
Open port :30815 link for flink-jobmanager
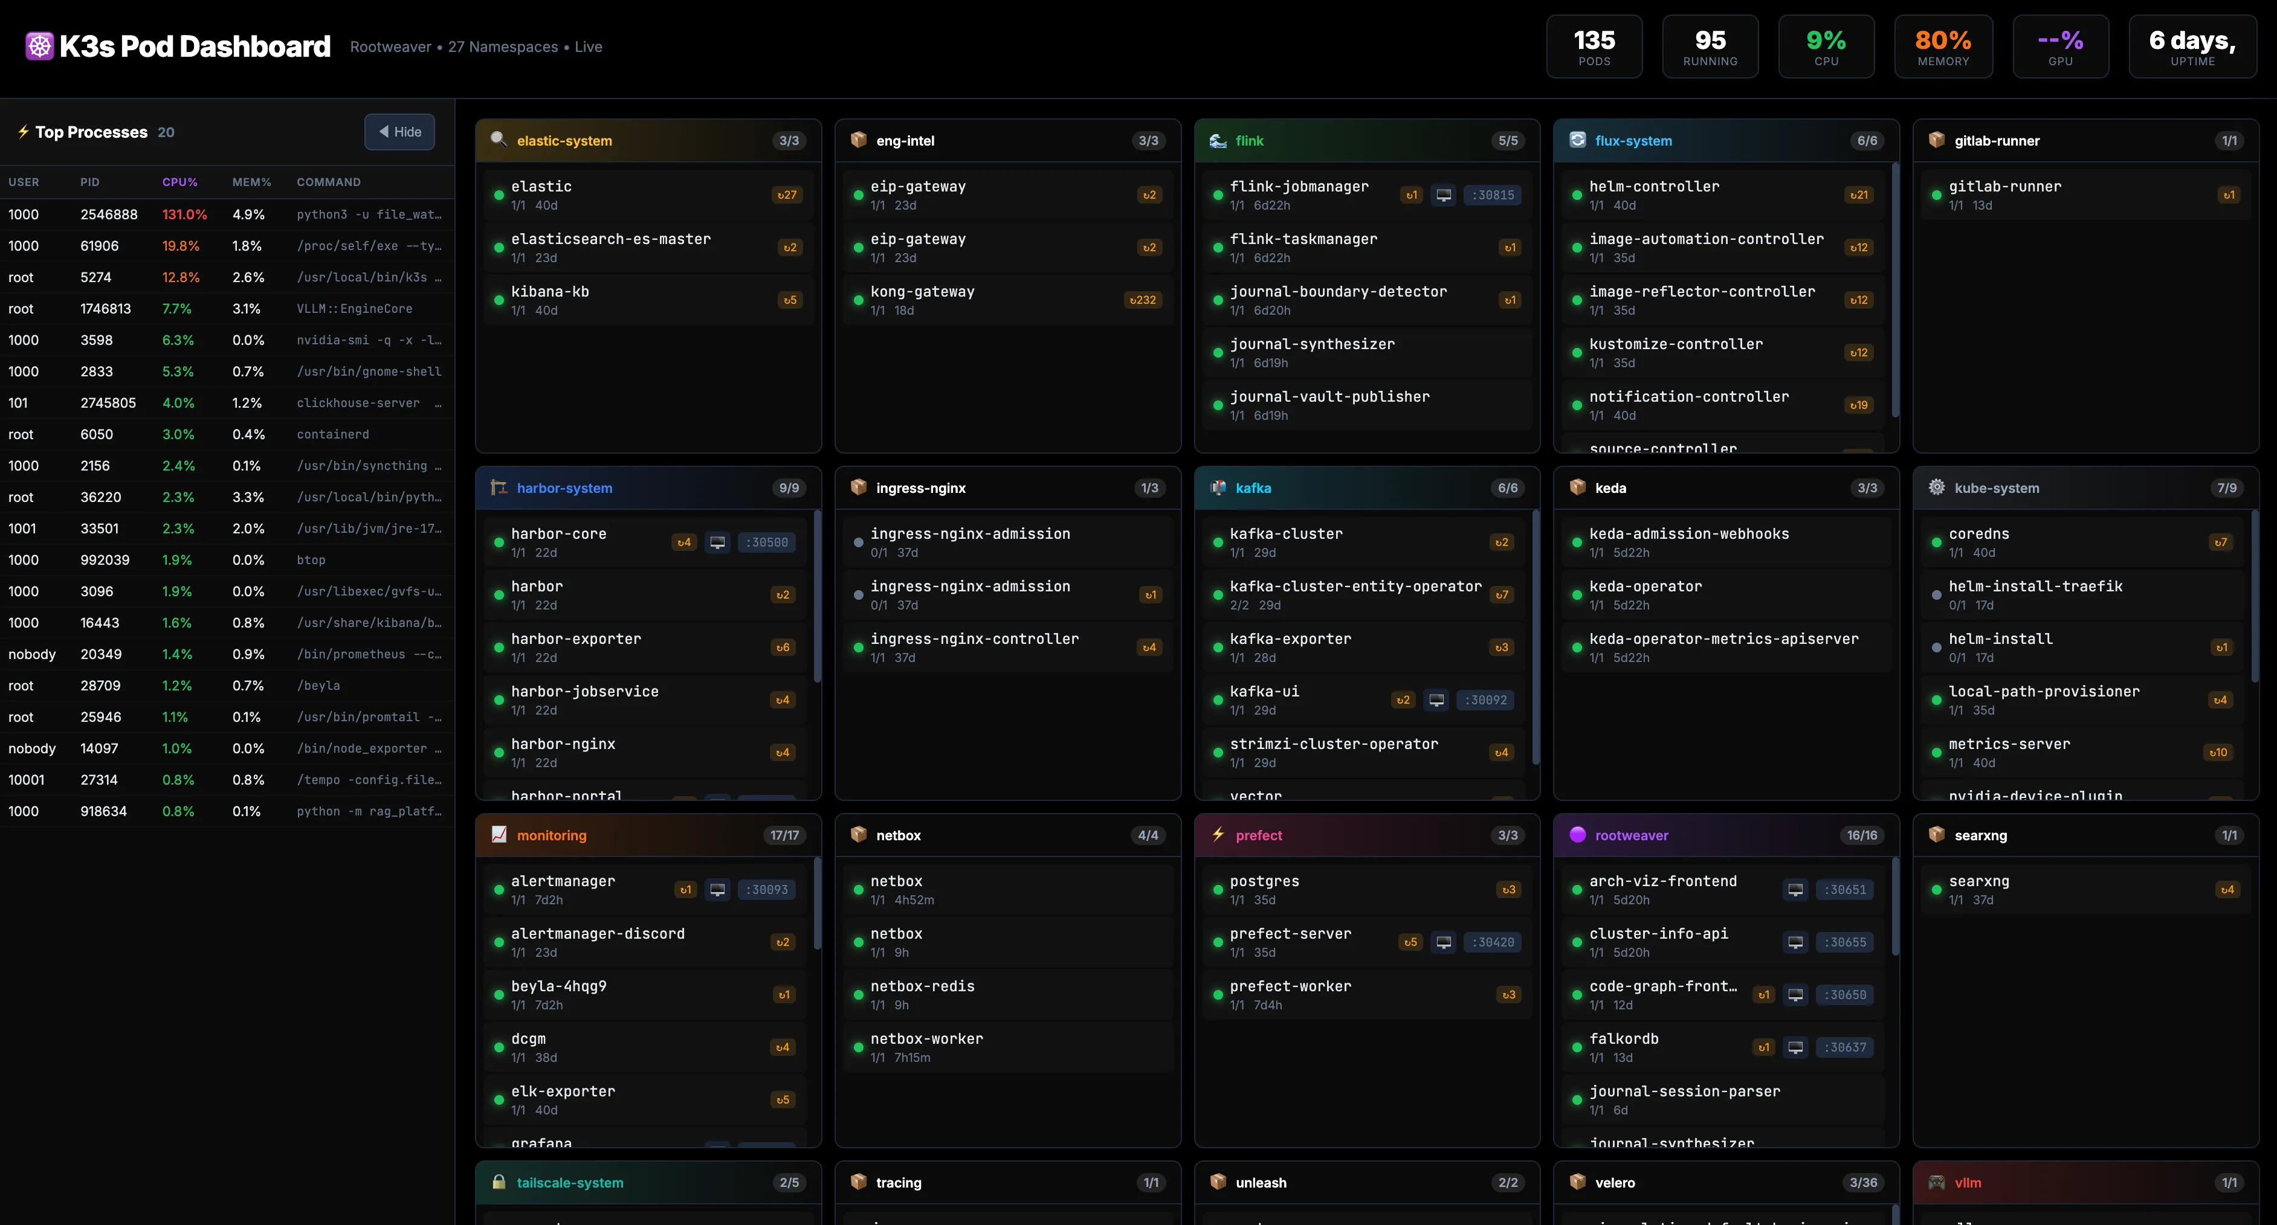coord(1492,195)
